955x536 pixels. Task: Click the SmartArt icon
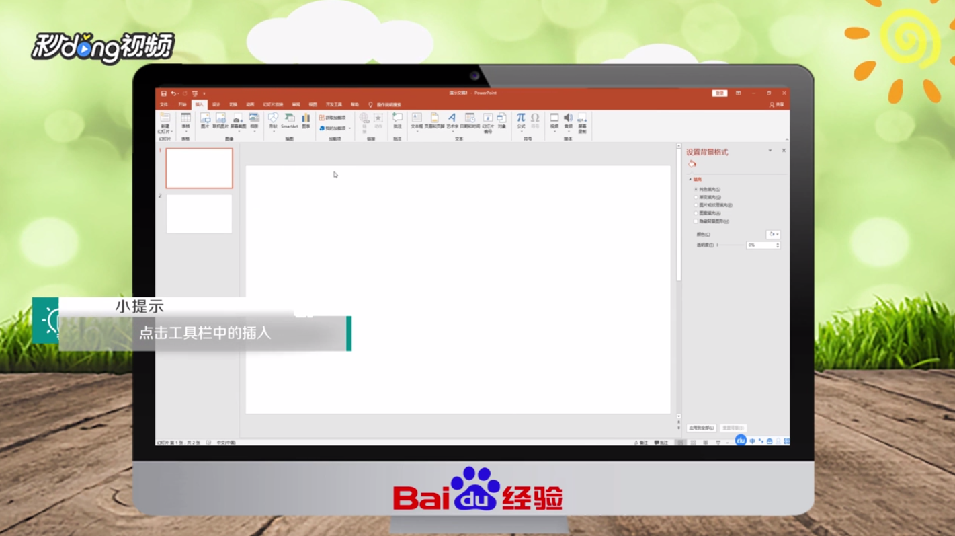(x=290, y=118)
